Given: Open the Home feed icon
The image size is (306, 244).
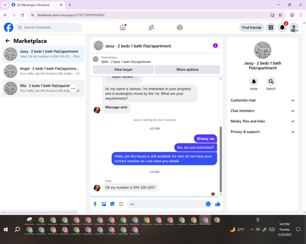Looking at the screenshot, I should [122, 27].
